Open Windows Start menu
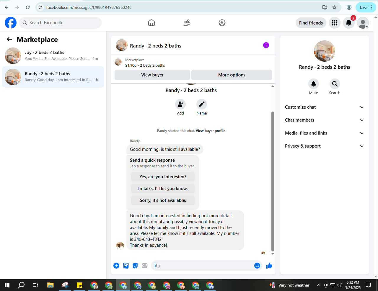Viewport: 378px width, 291px height. click(7, 285)
